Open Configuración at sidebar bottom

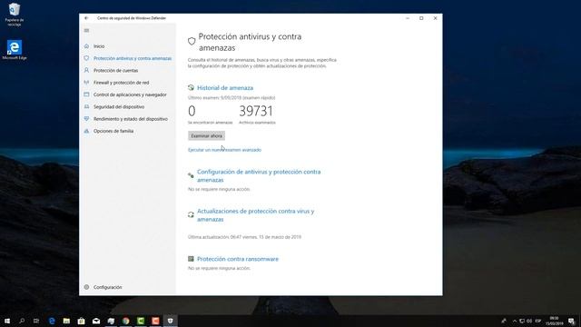click(107, 287)
